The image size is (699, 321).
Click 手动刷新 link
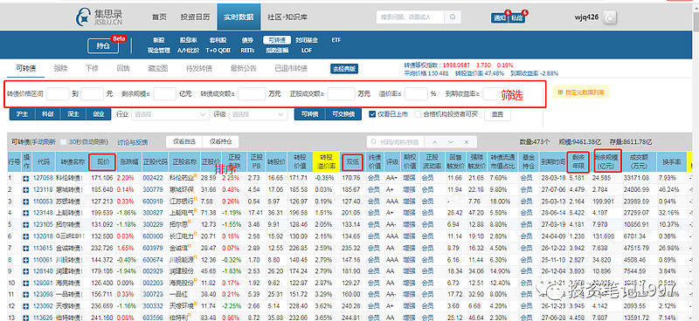[x=43, y=142]
